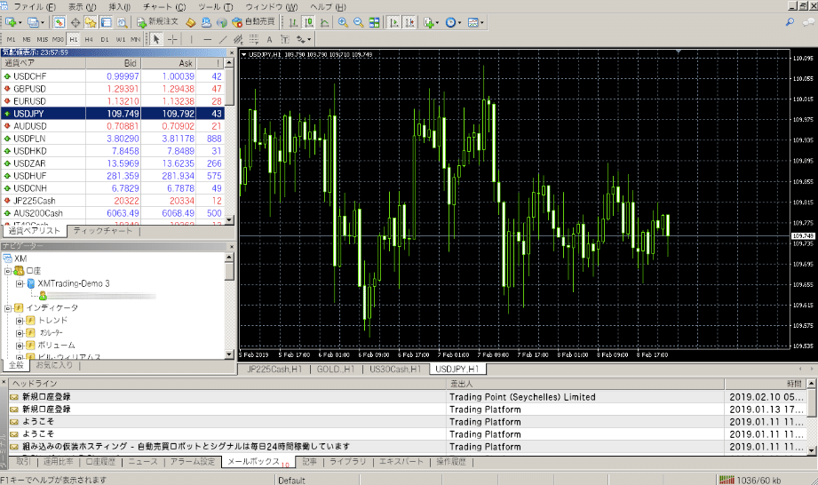Switch timeframe to M30
Viewport: 818px width, 485px height.
[58, 39]
